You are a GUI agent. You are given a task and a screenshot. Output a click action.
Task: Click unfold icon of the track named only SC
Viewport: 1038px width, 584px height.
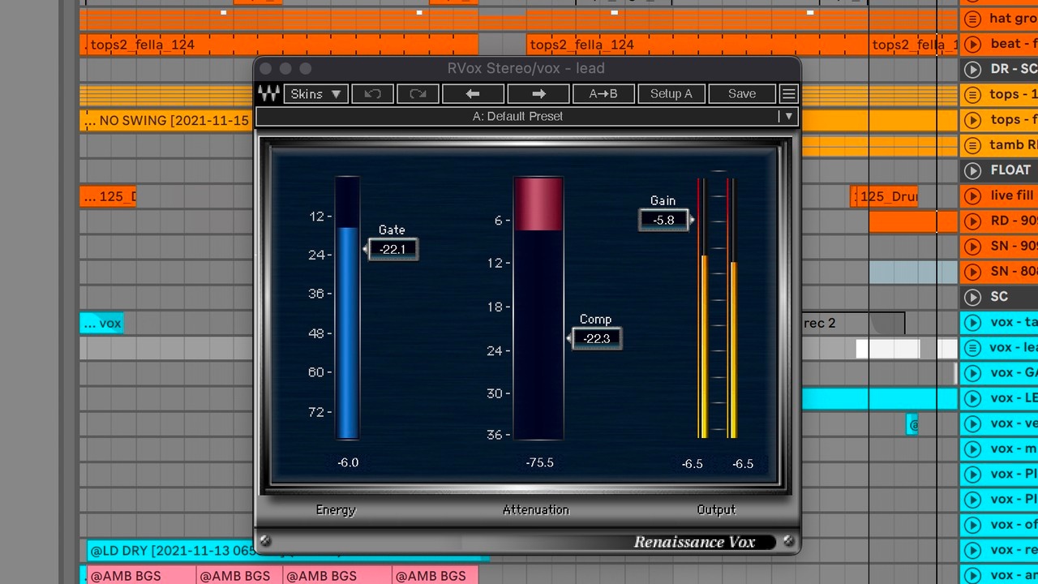[972, 297]
